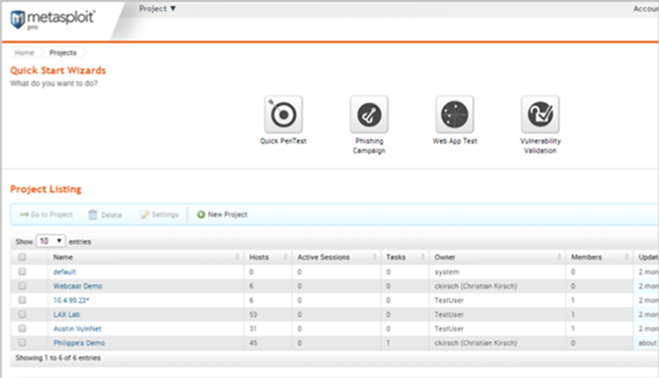Sort by Hosts column arrows
The image size is (659, 378).
click(x=286, y=257)
